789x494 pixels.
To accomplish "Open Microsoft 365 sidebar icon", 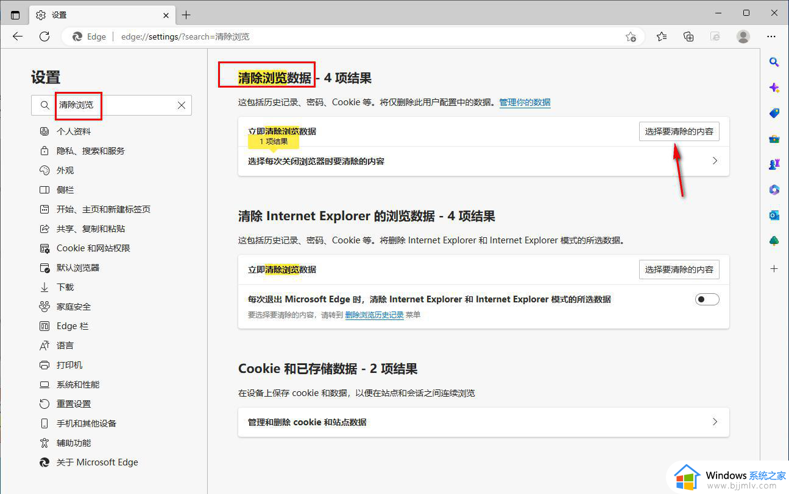I will [774, 190].
